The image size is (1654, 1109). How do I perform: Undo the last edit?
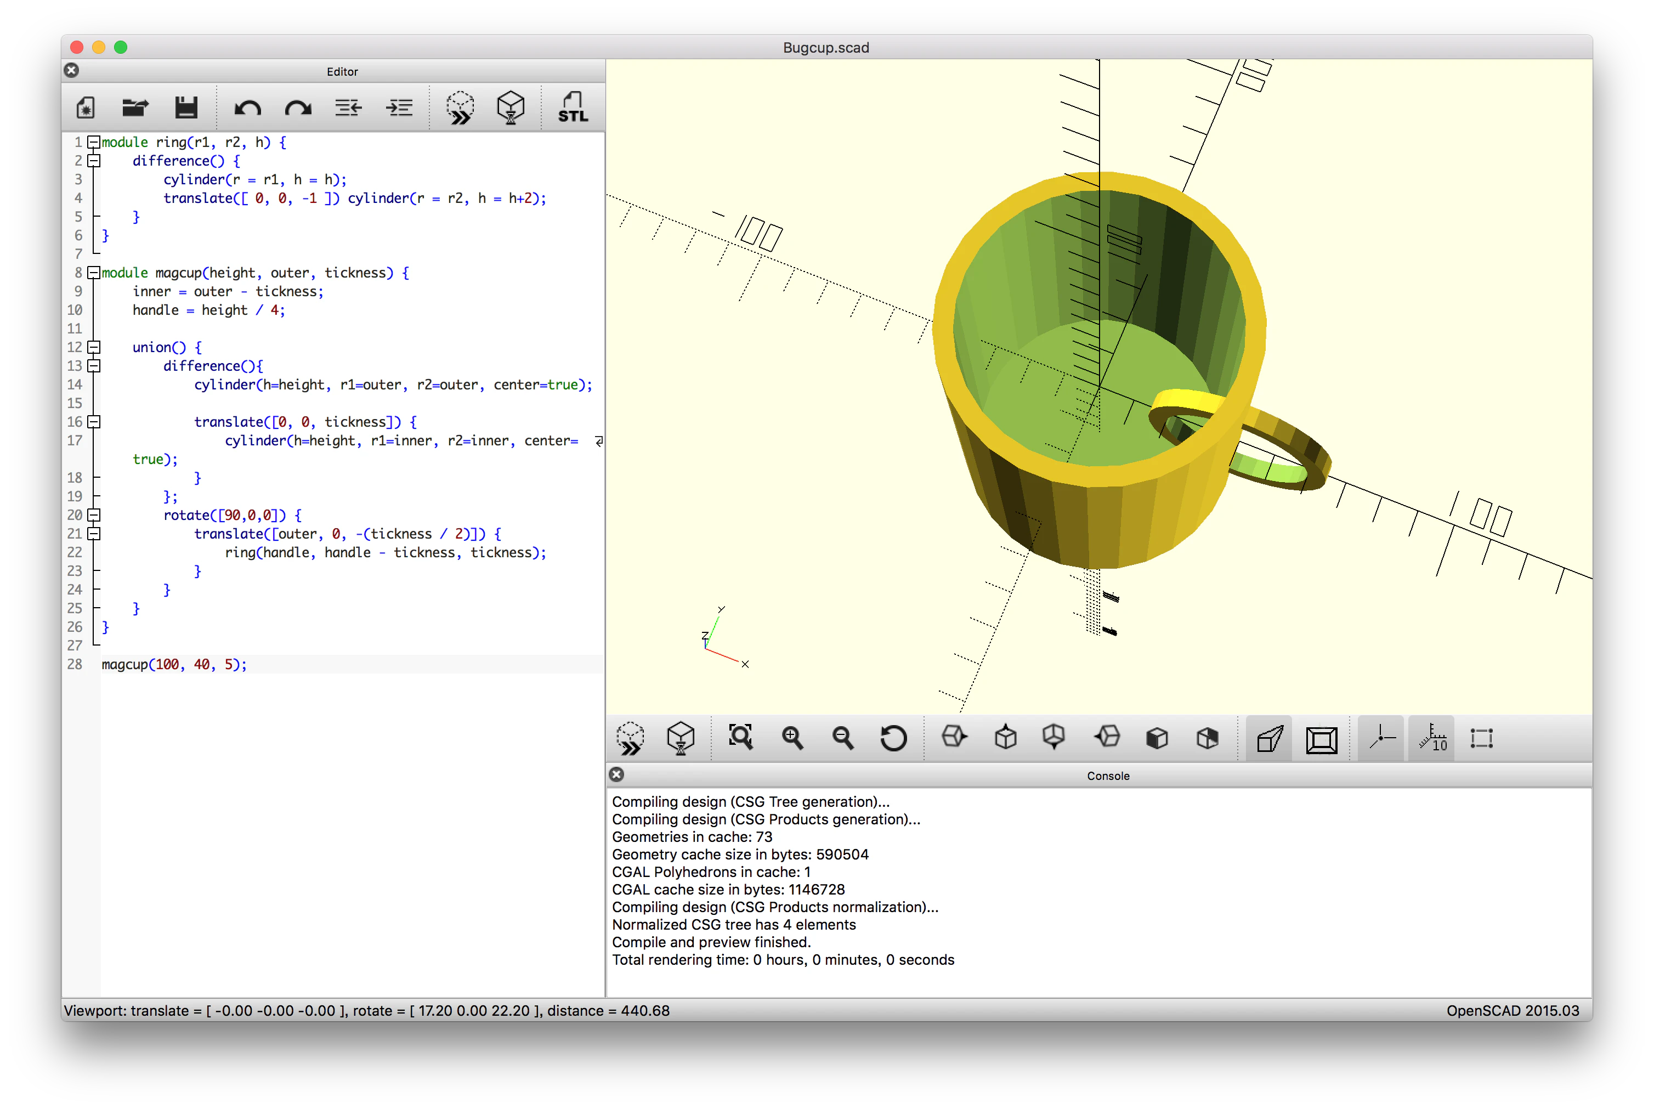click(247, 107)
